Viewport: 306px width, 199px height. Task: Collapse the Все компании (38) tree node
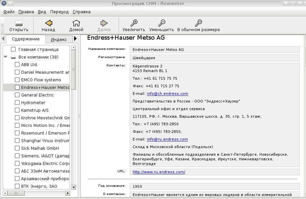click(6, 57)
